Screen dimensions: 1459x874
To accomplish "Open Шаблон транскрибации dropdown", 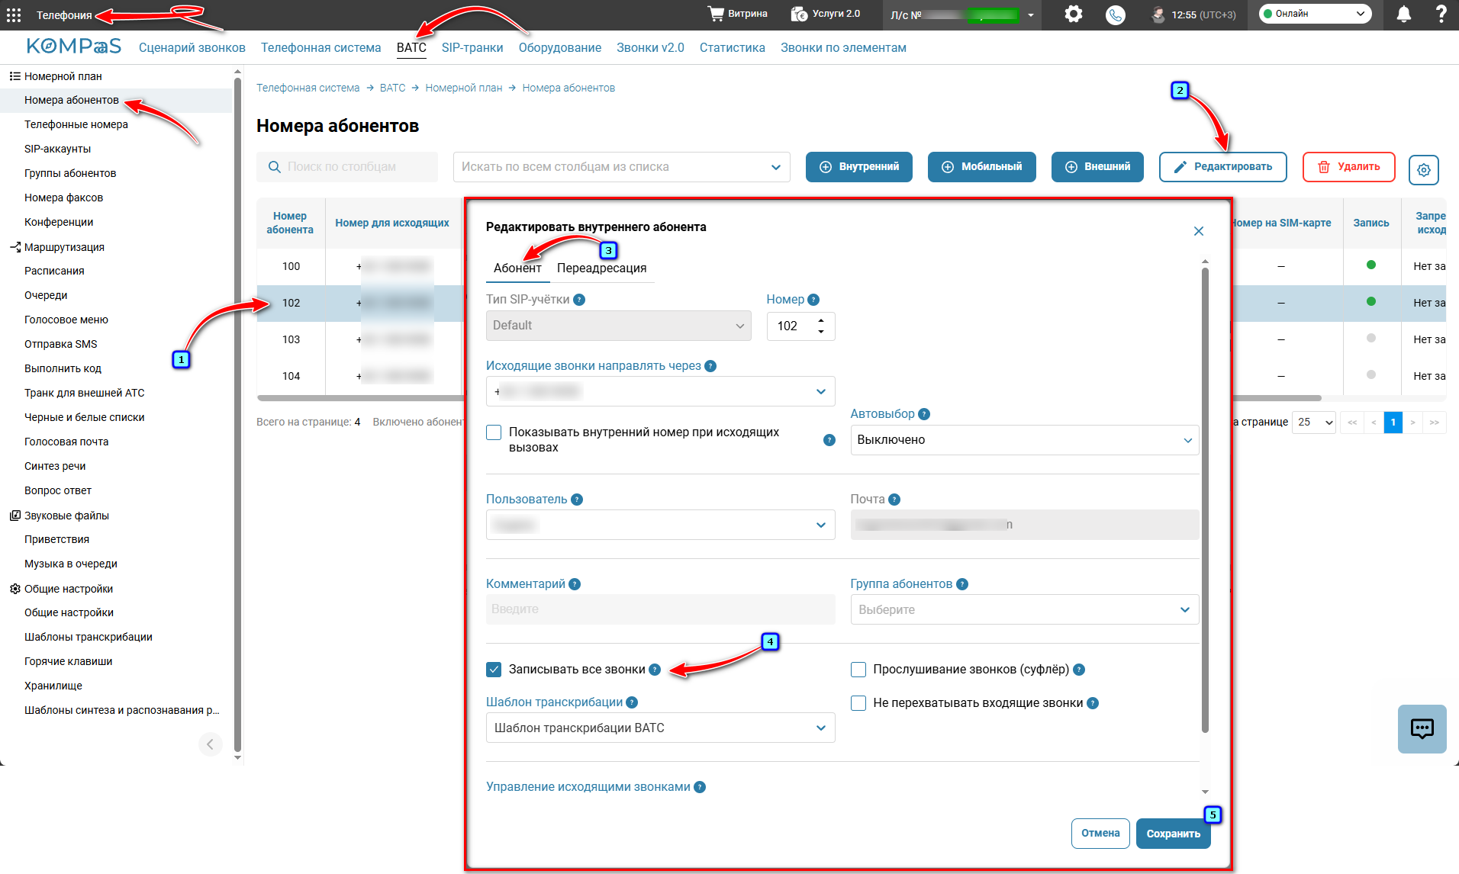I will (660, 728).
